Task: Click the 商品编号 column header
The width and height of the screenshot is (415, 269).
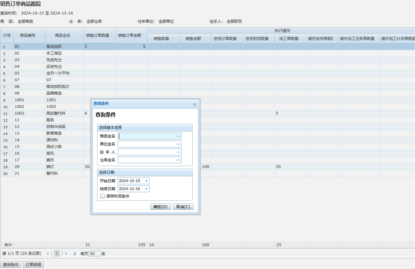Action: point(29,36)
